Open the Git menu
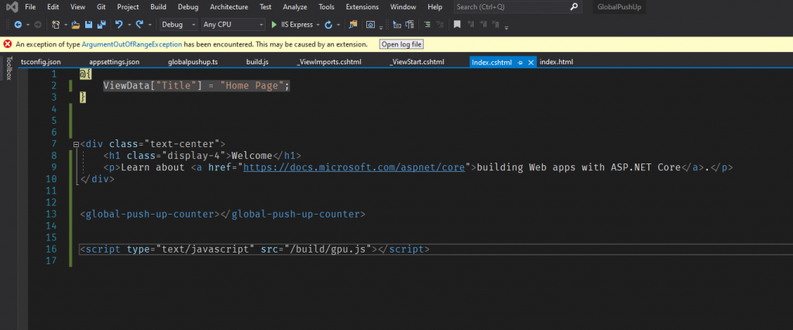 pyautogui.click(x=101, y=7)
